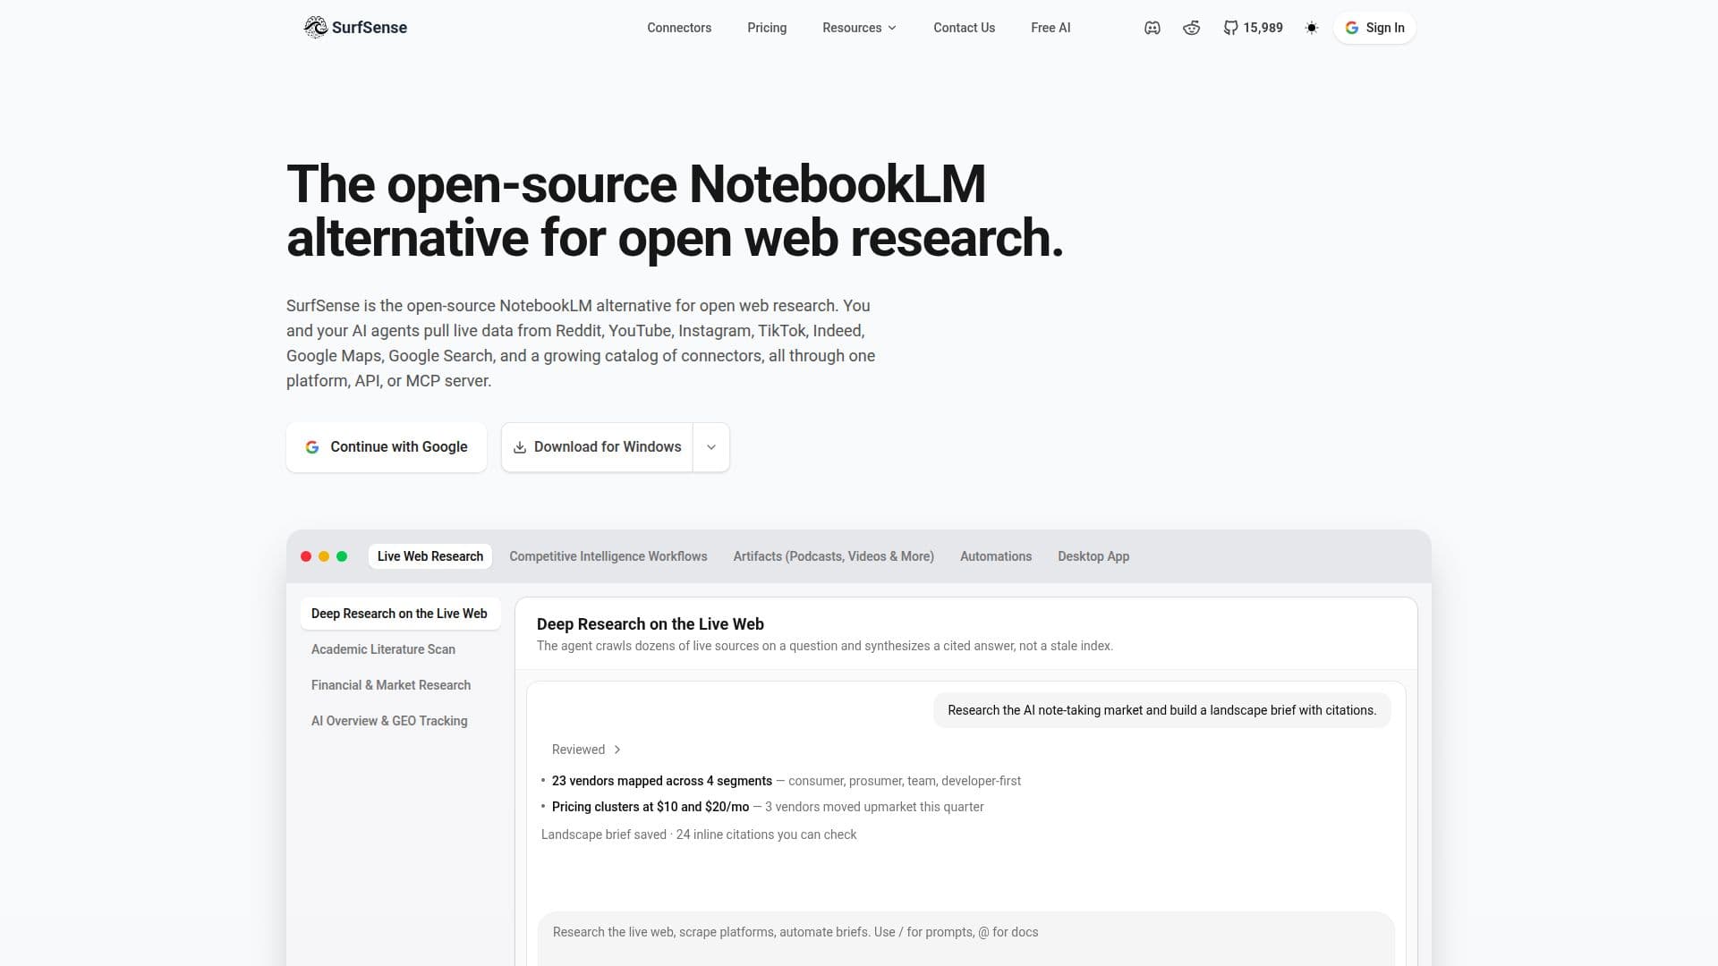
Task: Click the SurfSense logo icon
Action: (315, 28)
